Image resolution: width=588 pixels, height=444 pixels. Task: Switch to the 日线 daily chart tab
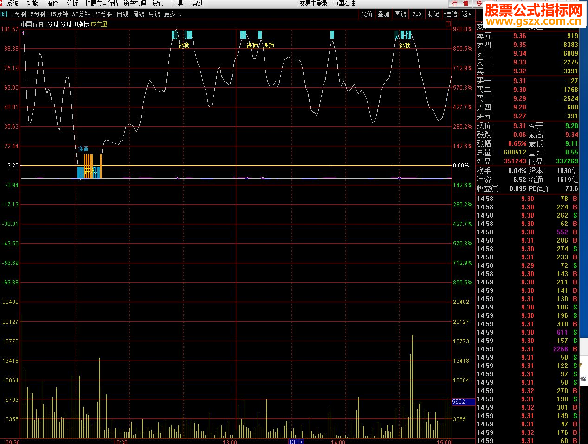pos(123,14)
